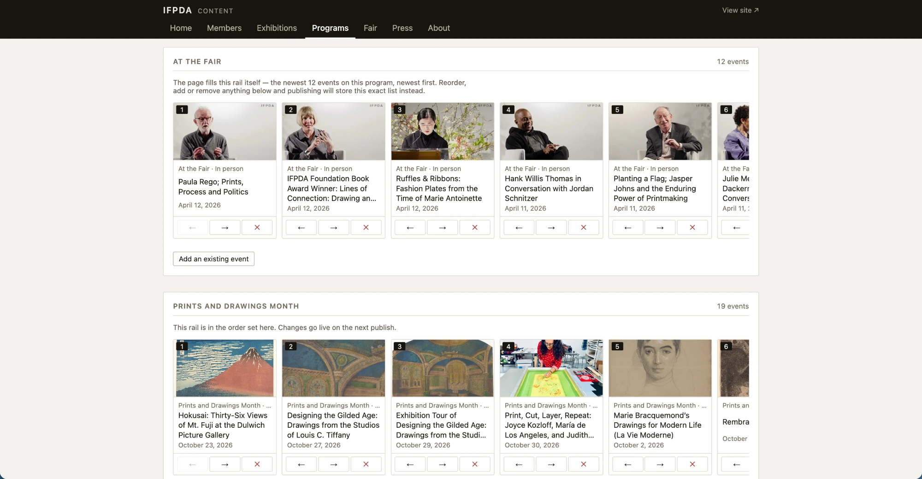The width and height of the screenshot is (922, 479).
Task: Move Exhibition Tour event right
Action: click(443, 464)
